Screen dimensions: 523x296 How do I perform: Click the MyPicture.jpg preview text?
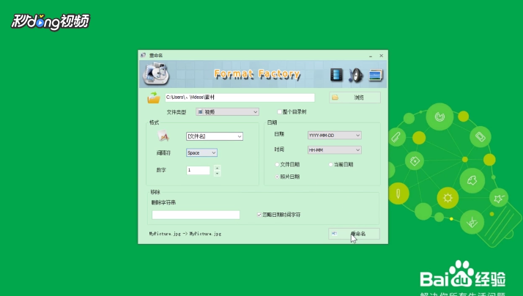[185, 234]
